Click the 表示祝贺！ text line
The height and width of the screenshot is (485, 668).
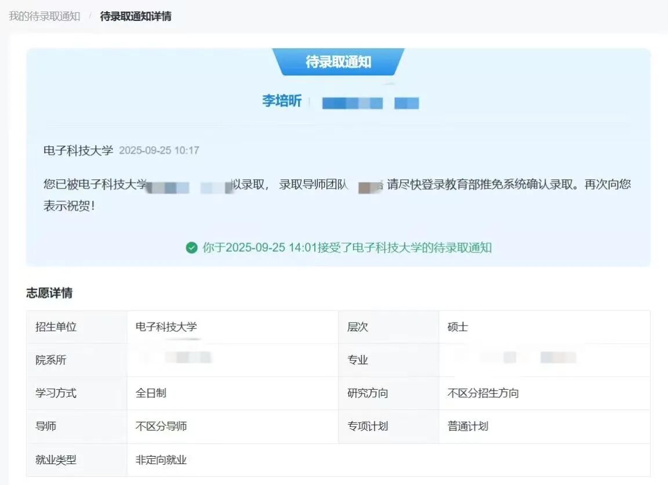pos(69,206)
